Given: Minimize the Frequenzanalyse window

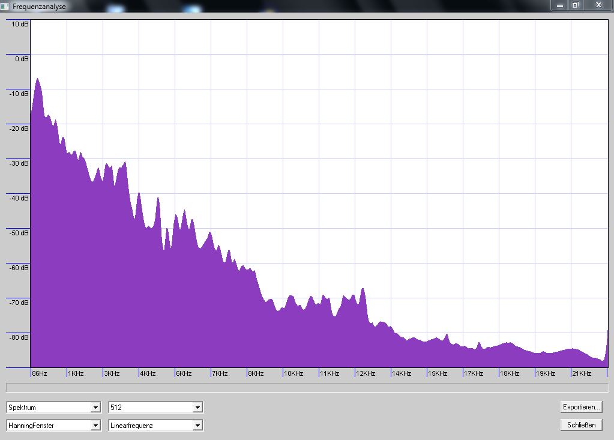Looking at the screenshot, I should coord(559,5).
